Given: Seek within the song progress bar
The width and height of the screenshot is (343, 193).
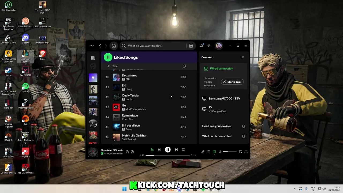Looking at the screenshot, I should tap(167, 155).
